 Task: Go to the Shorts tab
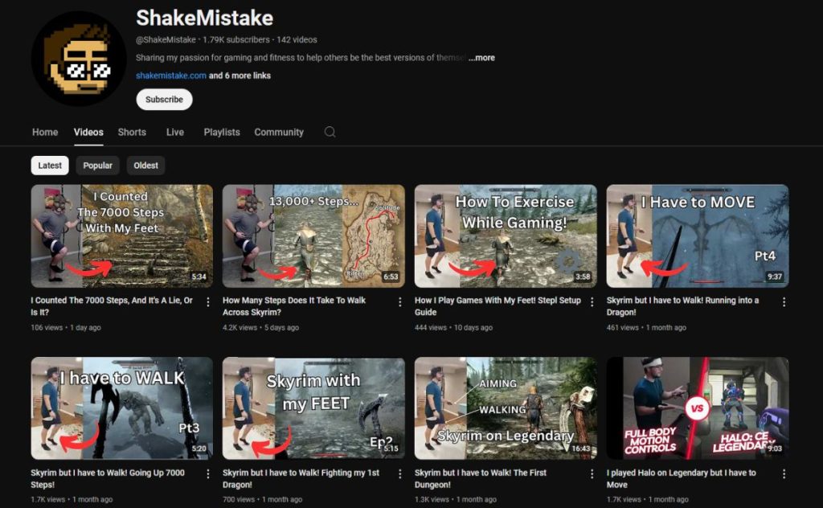(132, 133)
